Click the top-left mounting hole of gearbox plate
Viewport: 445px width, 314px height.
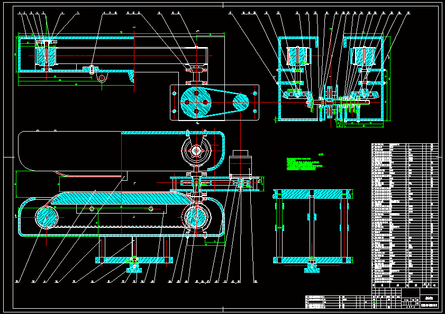pos(174,94)
